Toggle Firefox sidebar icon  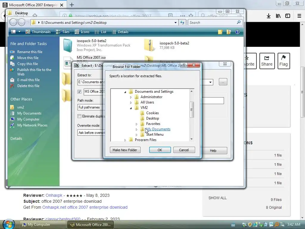click(x=288, y=16)
